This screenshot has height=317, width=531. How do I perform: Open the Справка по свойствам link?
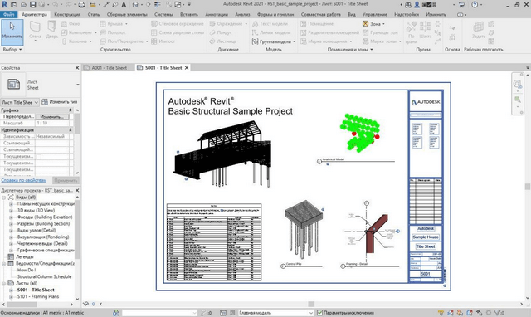click(24, 180)
